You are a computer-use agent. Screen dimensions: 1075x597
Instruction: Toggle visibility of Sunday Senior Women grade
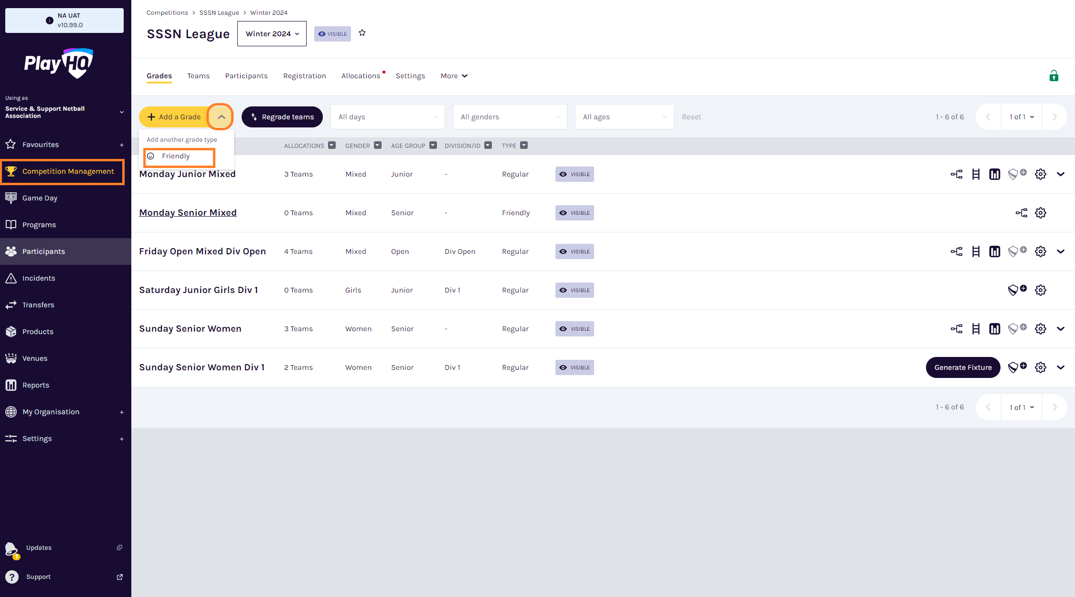pos(575,329)
